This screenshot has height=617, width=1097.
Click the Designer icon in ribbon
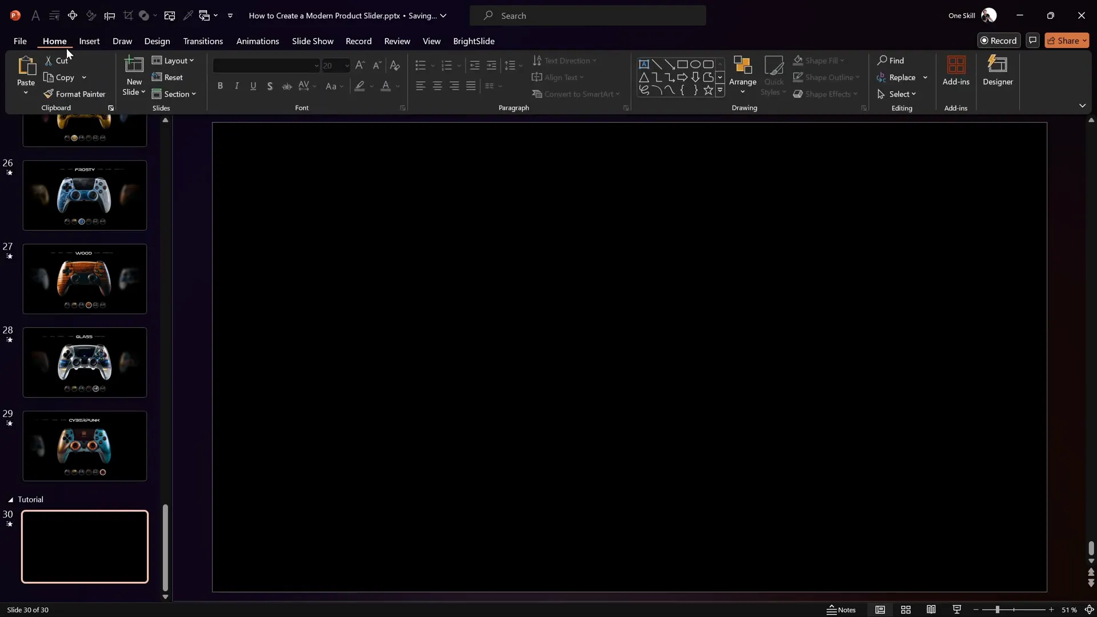tap(998, 65)
